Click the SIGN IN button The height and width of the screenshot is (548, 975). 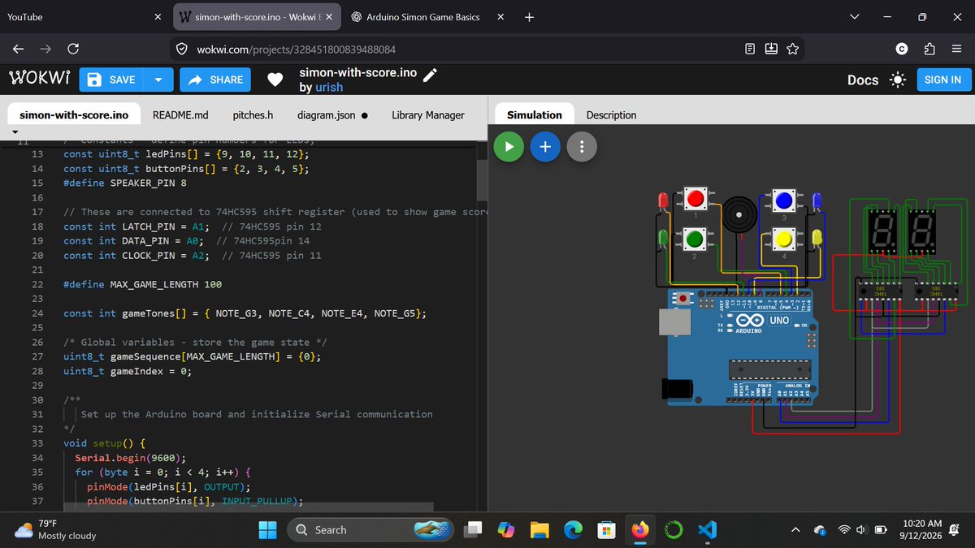pyautogui.click(x=942, y=80)
